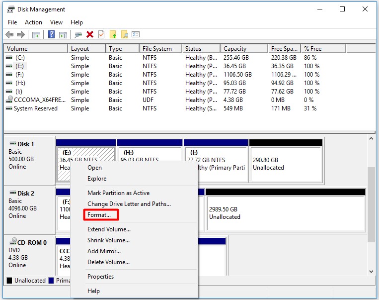Sort by the Type column header
Viewport: 379px width, 300px height.
123,49
